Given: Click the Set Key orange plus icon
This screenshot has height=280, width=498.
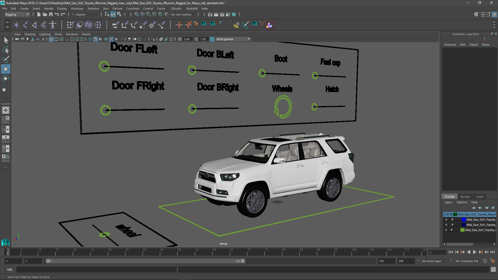Looking at the screenshot, I should click(x=179, y=25).
